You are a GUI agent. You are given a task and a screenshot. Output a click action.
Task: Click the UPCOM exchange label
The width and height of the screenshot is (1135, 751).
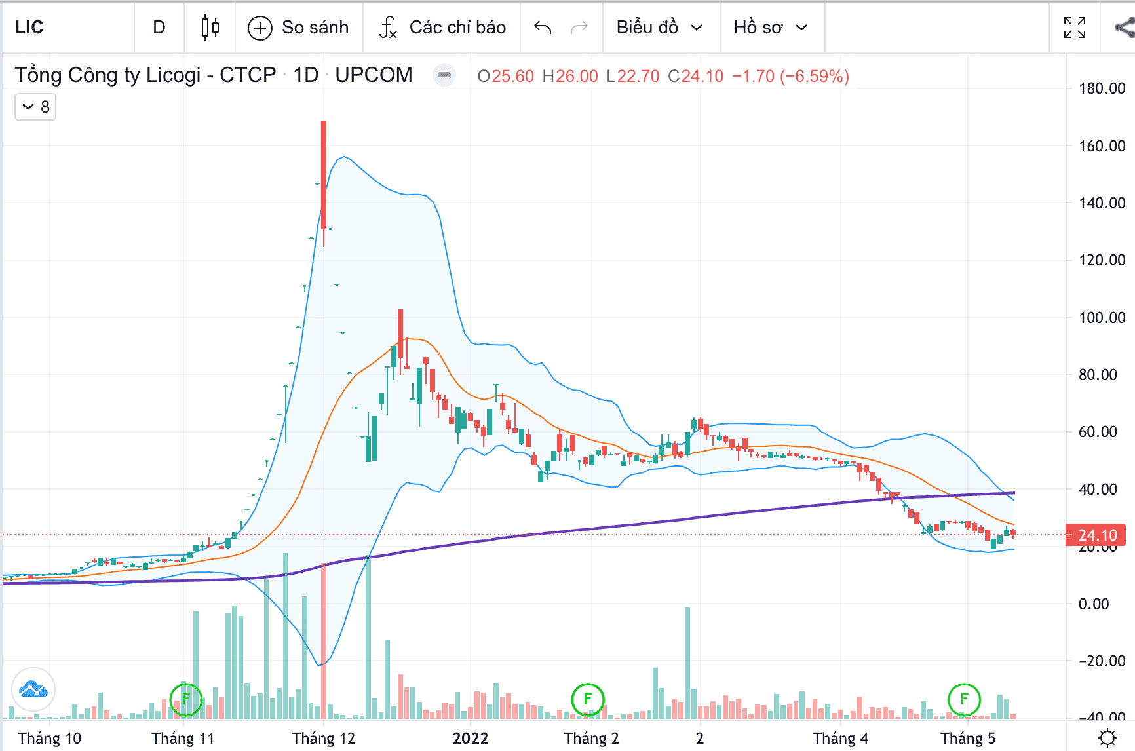(374, 75)
